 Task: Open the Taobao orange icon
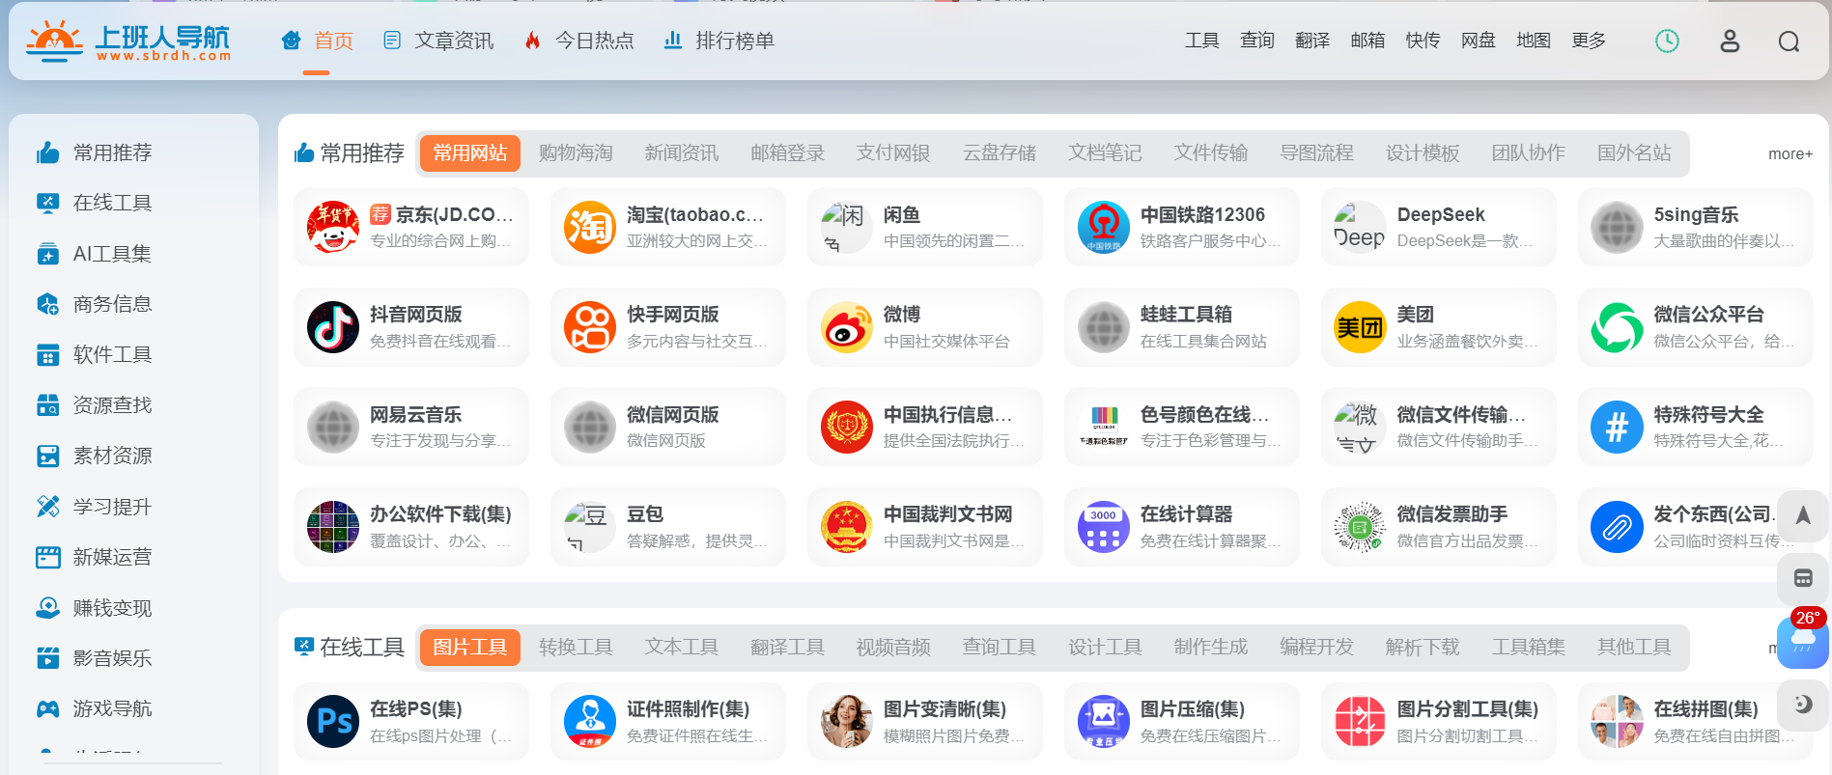pos(590,227)
